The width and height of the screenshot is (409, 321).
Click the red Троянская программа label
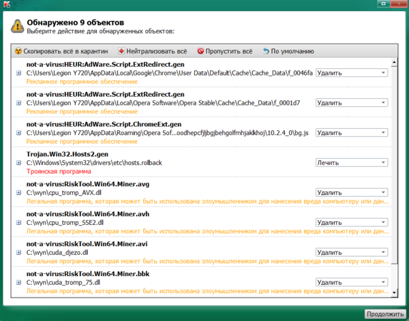59,171
